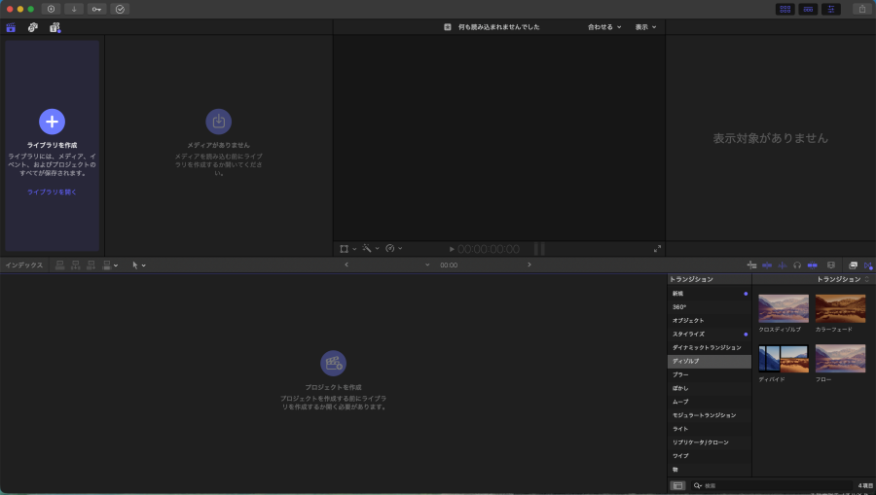Open the 表示 view options dropdown
The image size is (876, 495).
645,27
